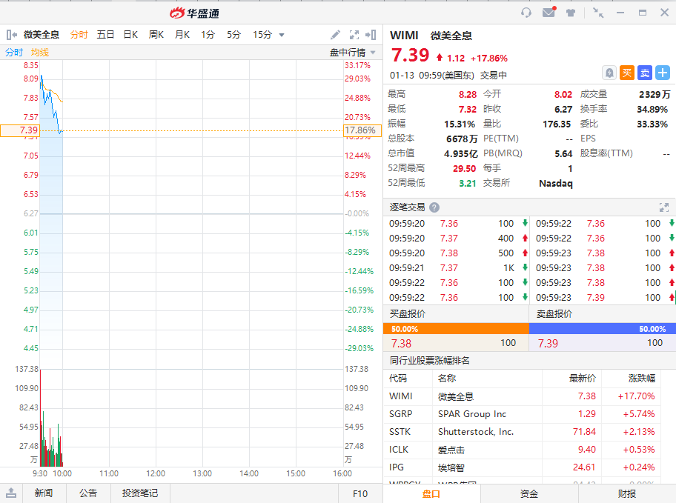The image size is (676, 503).
Task: Click the 换手率 value 34.89%
Action: coord(652,110)
